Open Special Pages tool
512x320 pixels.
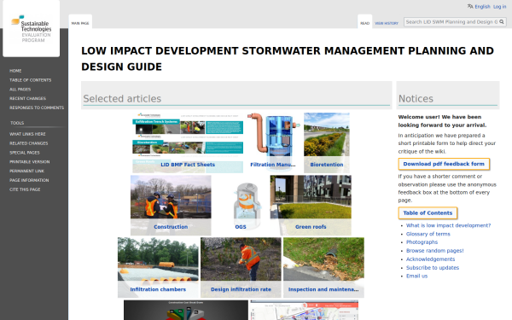tap(25, 153)
